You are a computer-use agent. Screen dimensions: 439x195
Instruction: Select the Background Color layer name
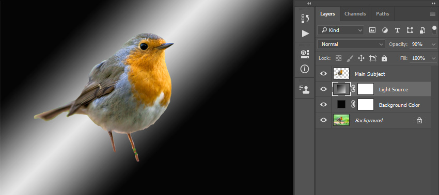[x=399, y=105]
